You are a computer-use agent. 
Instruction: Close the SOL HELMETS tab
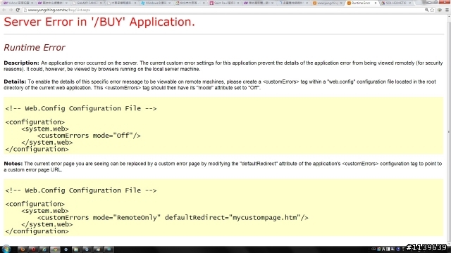click(409, 3)
